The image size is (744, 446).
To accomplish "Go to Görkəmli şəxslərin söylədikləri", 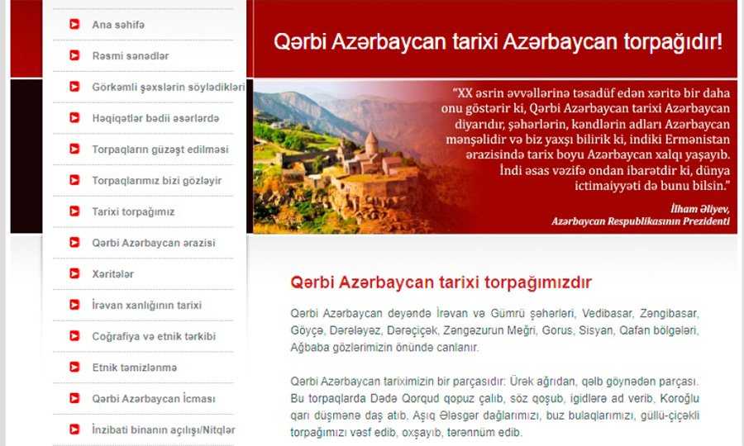I will coord(169,88).
